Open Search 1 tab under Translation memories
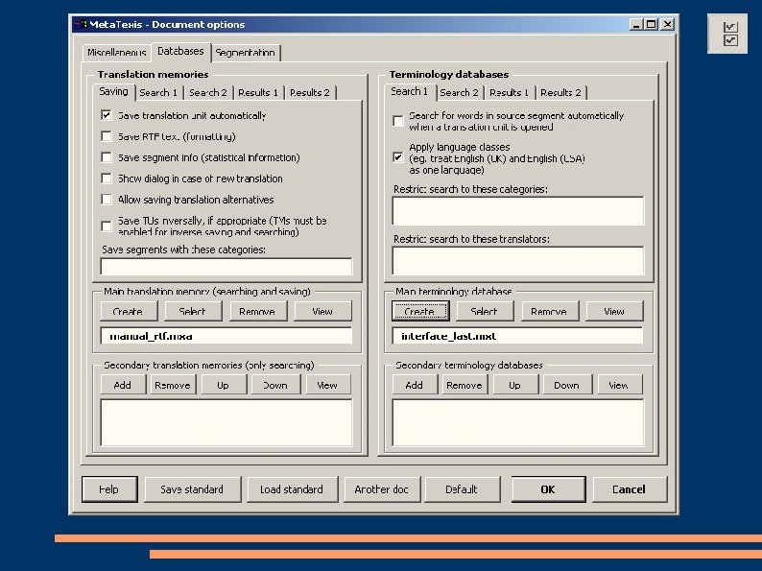Screen dimensions: 762x571 (158, 93)
